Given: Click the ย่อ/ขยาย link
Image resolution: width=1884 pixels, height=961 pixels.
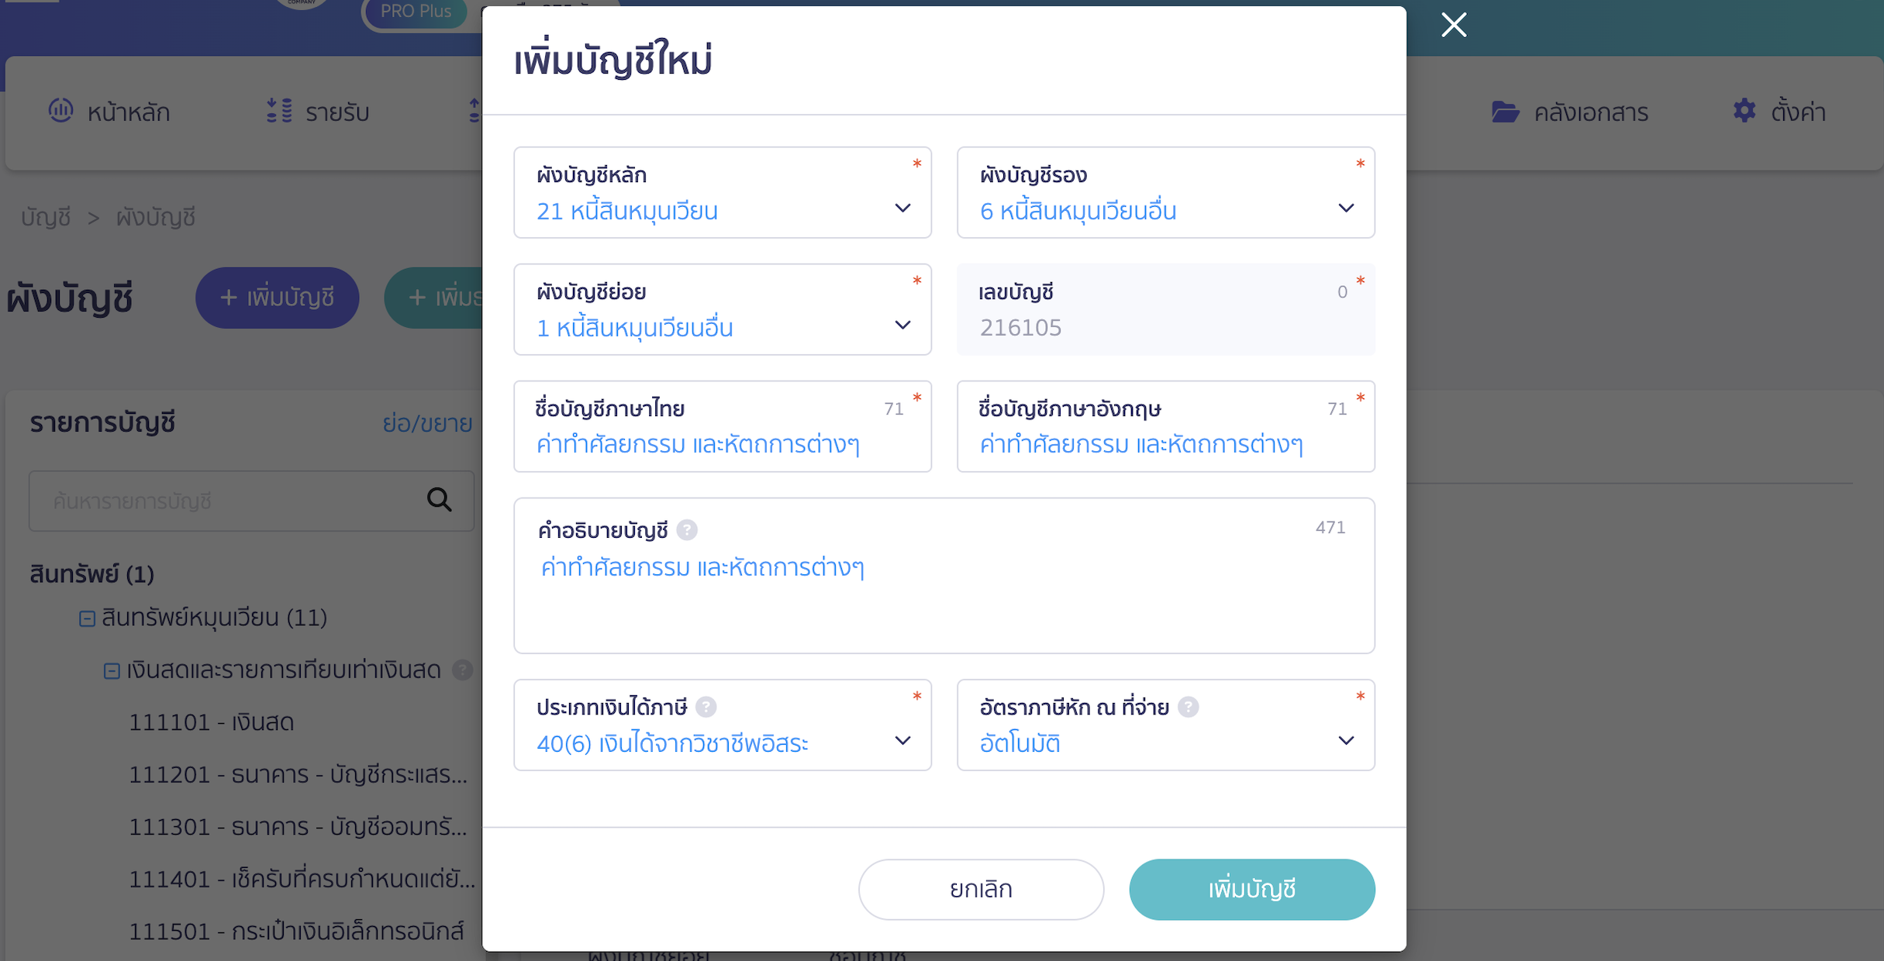Looking at the screenshot, I should point(427,423).
